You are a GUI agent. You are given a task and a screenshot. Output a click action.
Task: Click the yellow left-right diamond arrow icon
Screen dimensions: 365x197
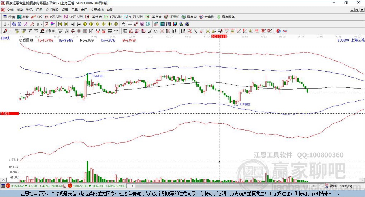pyautogui.click(x=97, y=24)
